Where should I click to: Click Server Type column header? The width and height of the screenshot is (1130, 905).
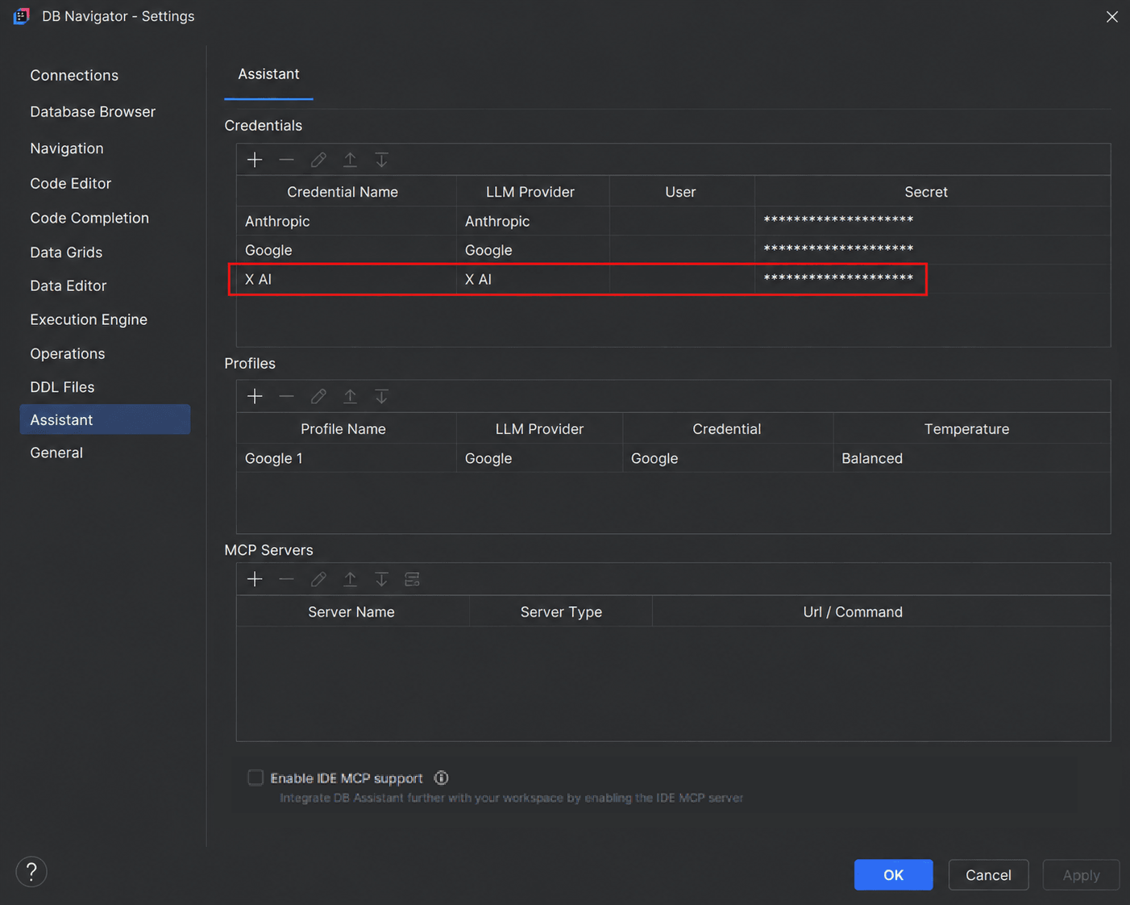[x=561, y=612]
